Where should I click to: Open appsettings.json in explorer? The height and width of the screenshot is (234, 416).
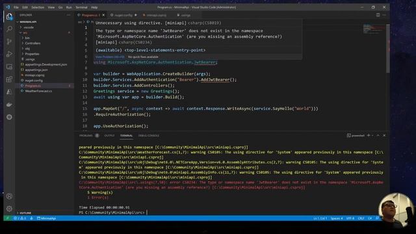pos(45,70)
